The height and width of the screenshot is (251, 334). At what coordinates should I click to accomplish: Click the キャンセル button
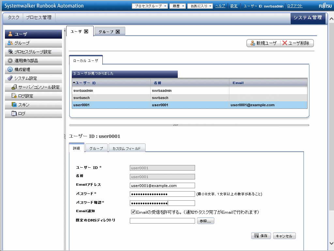[284, 236]
